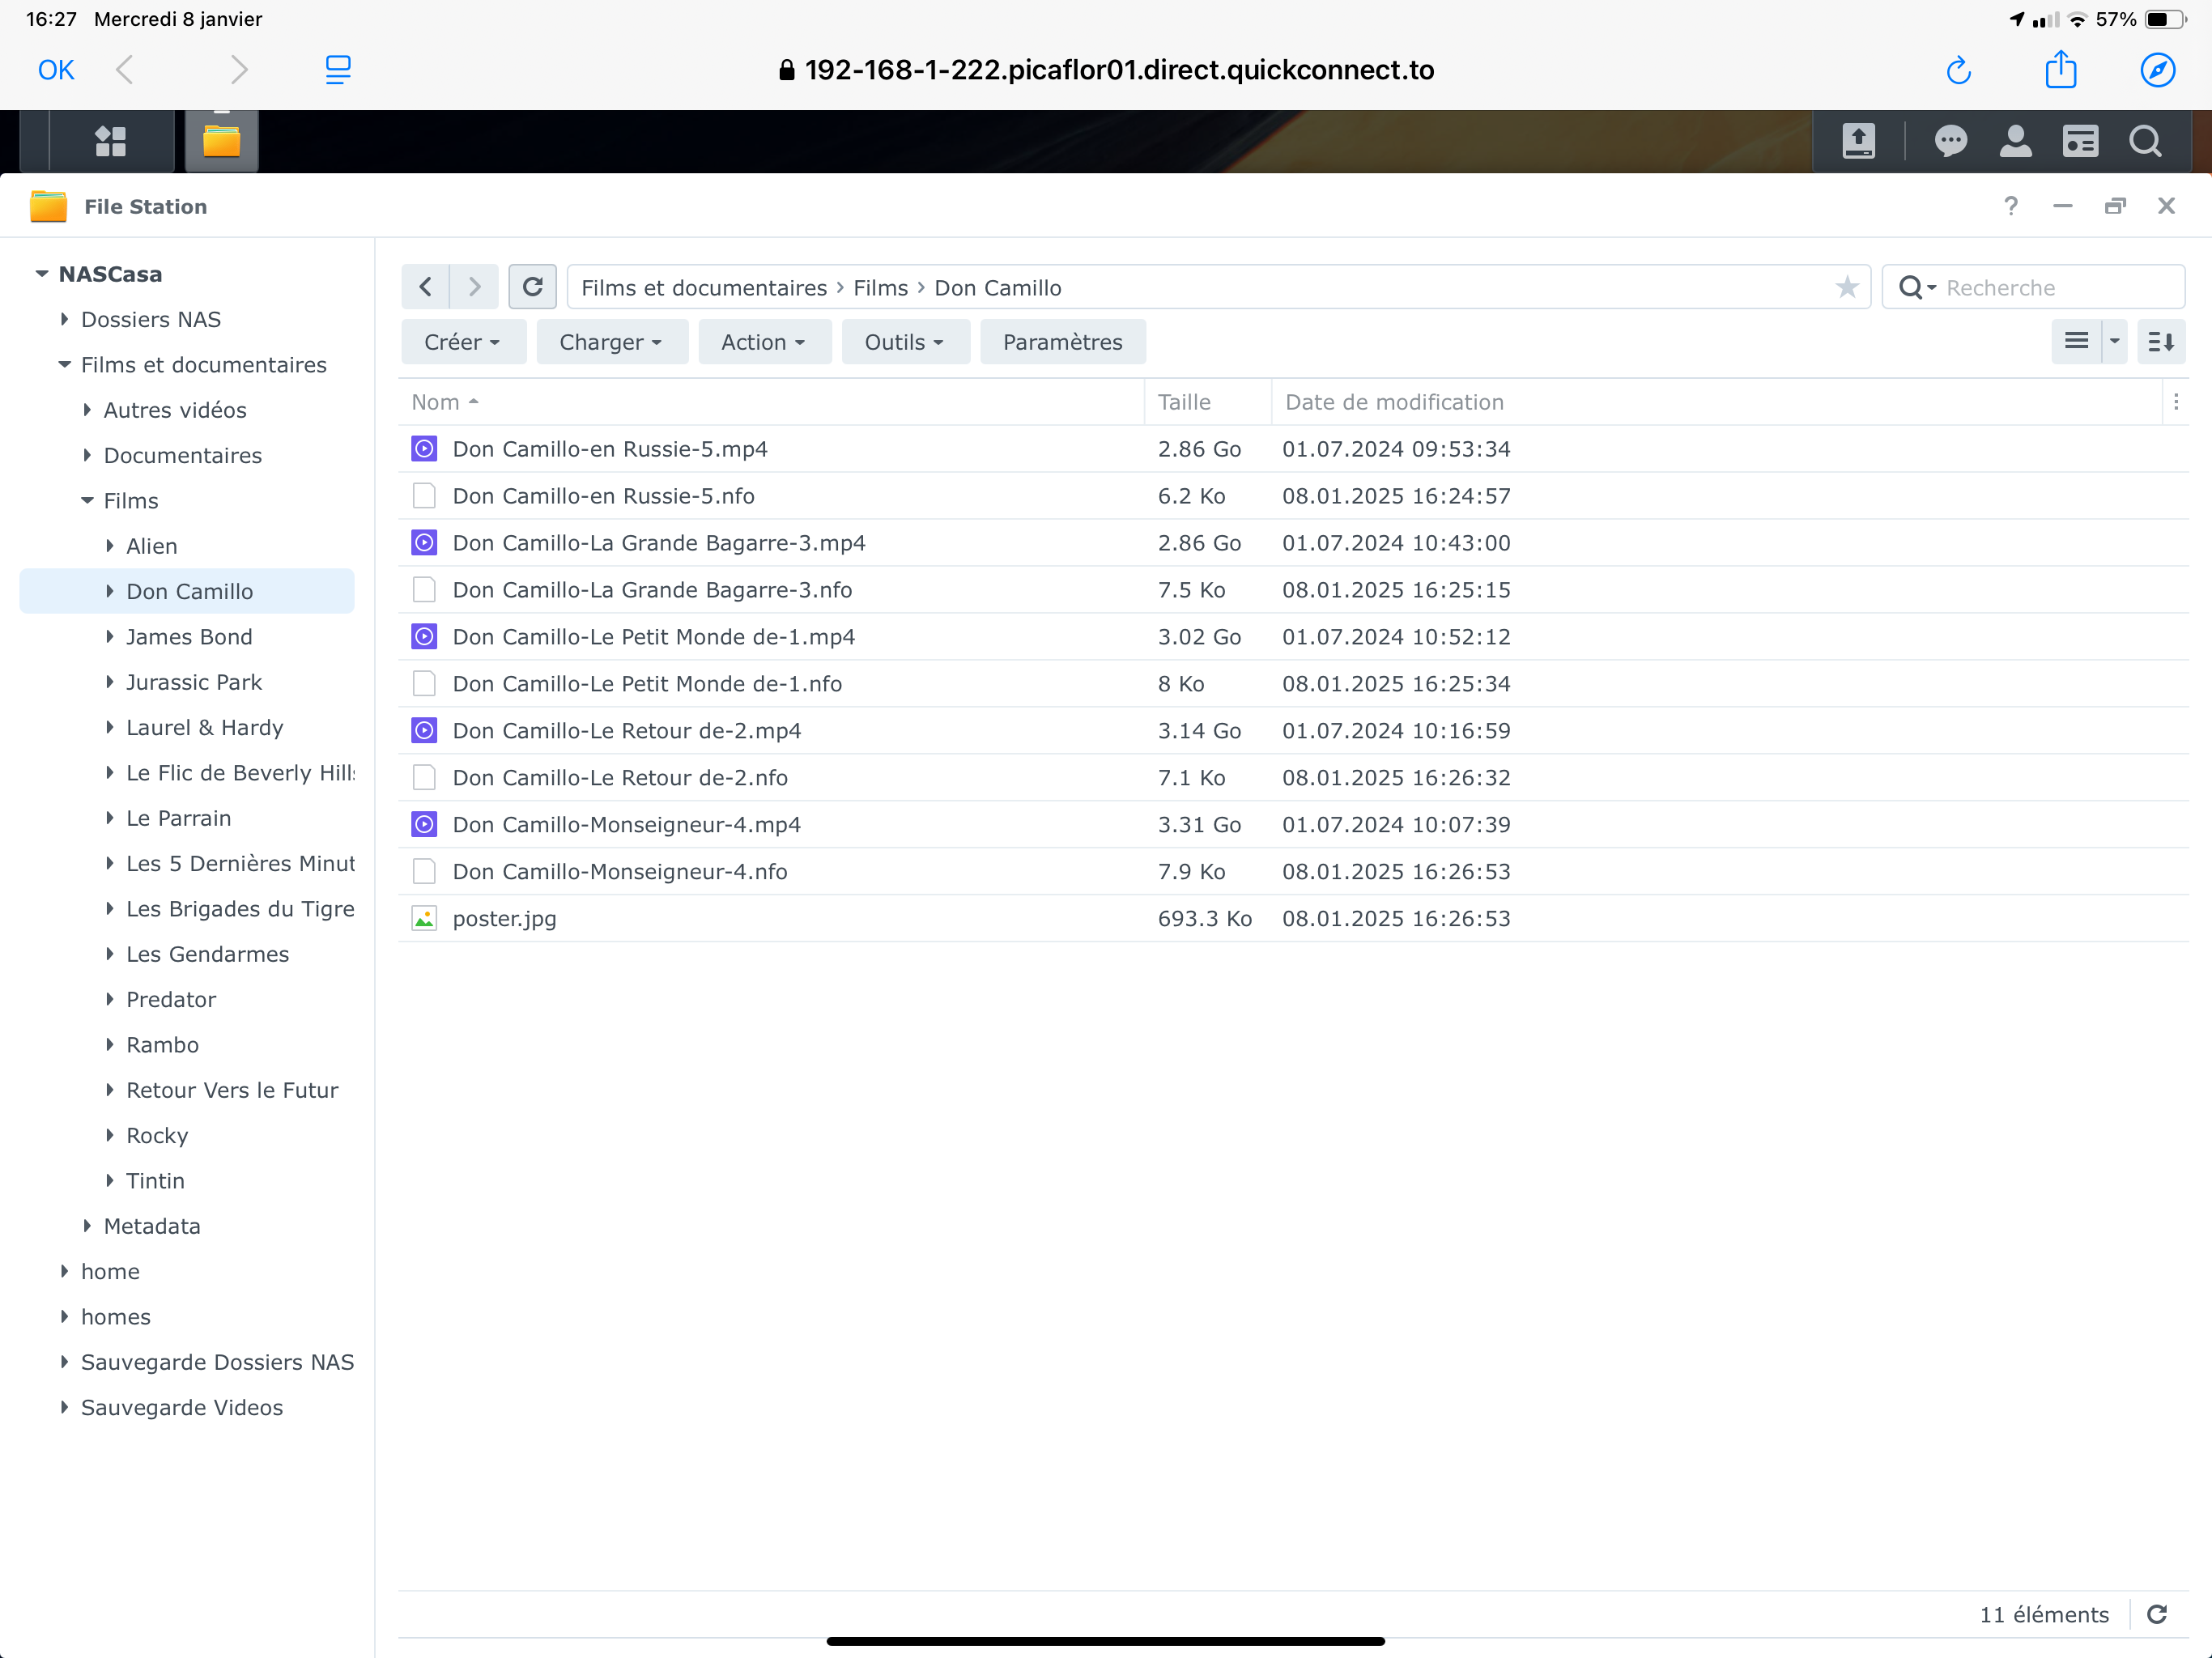Refresh the folder with the reload button
The image size is (2212, 1658).
pyautogui.click(x=532, y=288)
